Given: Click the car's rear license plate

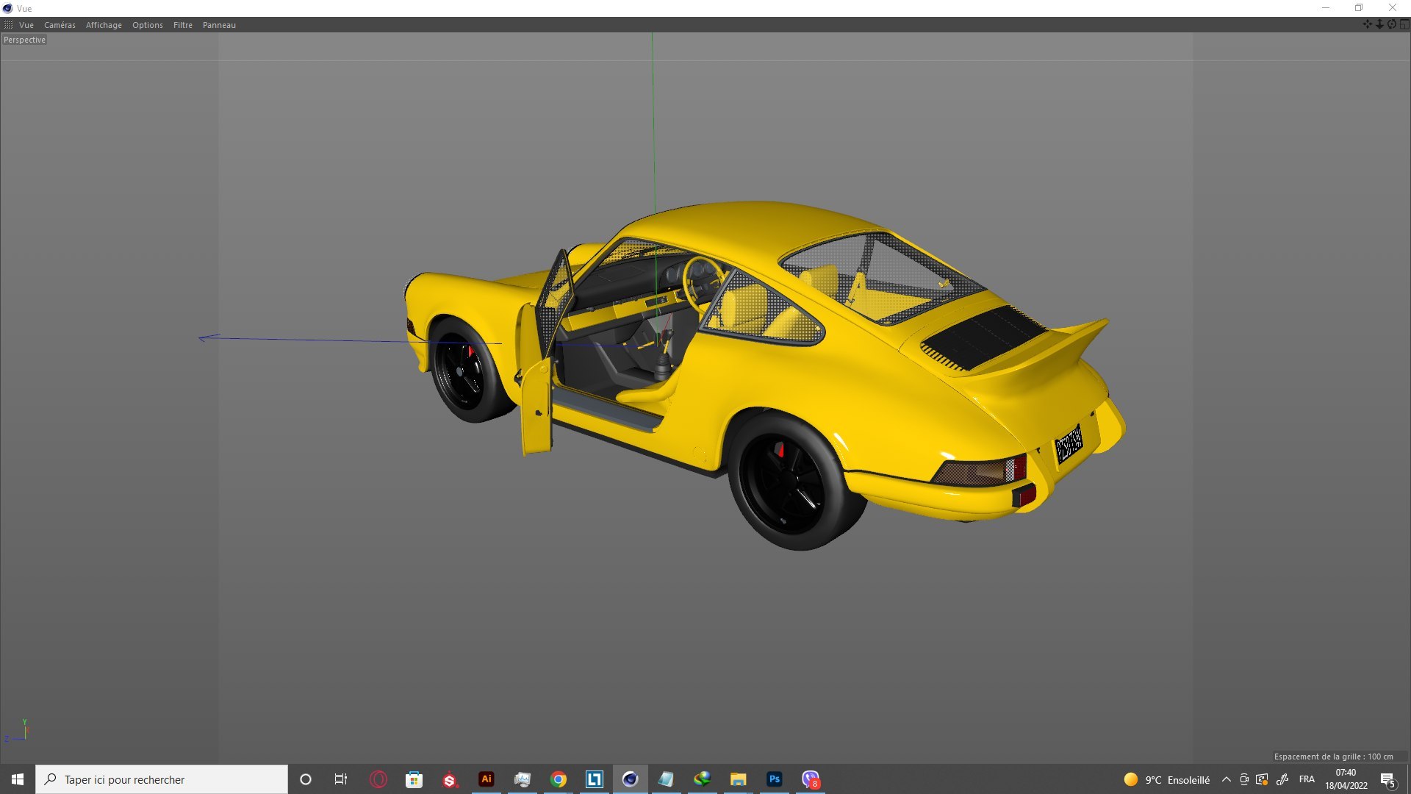Looking at the screenshot, I should coord(1069,444).
